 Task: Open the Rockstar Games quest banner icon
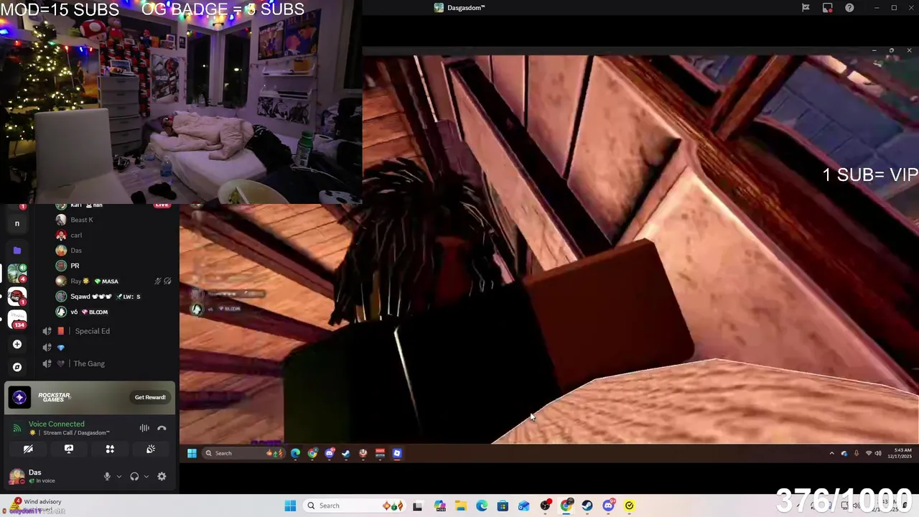[19, 397]
